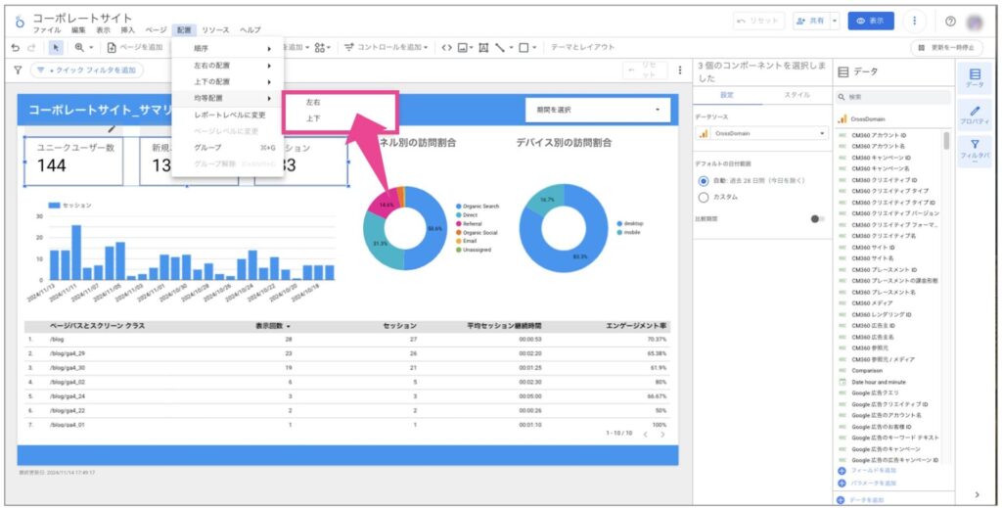Click the zoom magnifier tool

(x=79, y=47)
